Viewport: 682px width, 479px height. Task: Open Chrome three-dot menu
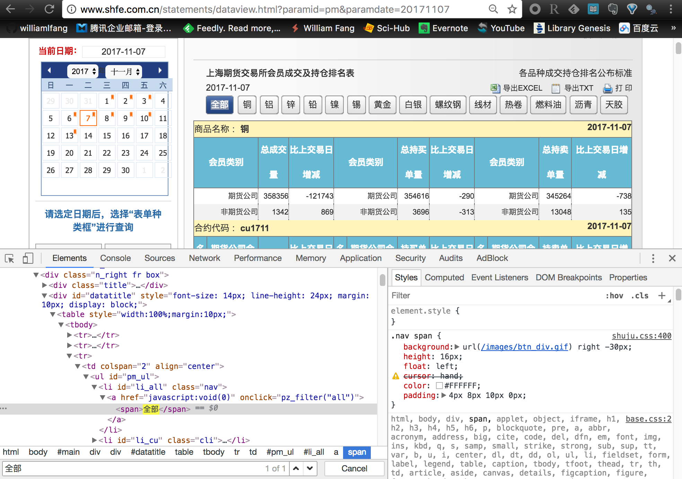click(671, 9)
